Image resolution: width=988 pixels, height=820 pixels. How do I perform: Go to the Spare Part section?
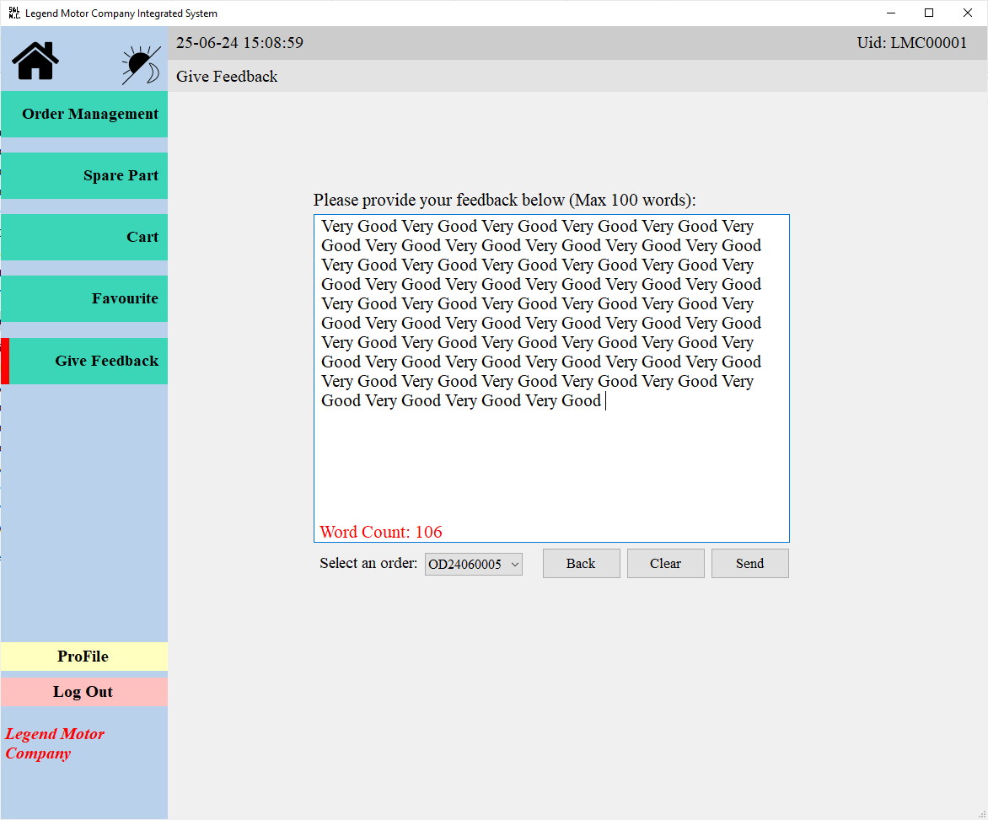pyautogui.click(x=83, y=175)
